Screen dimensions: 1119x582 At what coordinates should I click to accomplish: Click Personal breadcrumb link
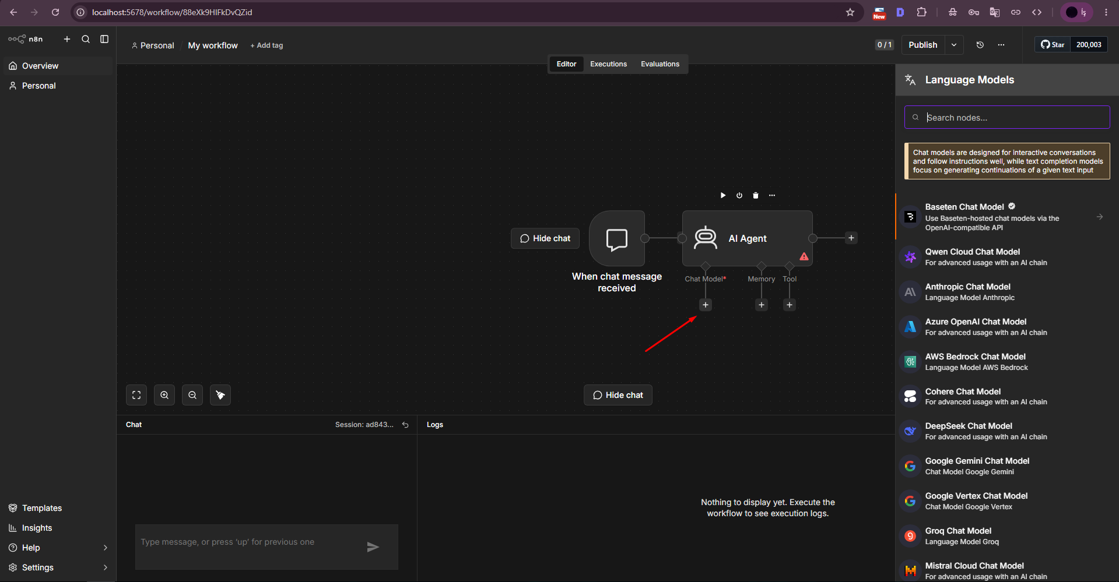[x=153, y=45]
